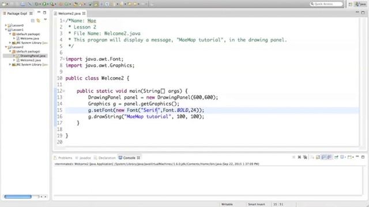This screenshot has height=207, width=369.
Task: Expand the DrawingPanel.java tree node
Action: click(14, 56)
